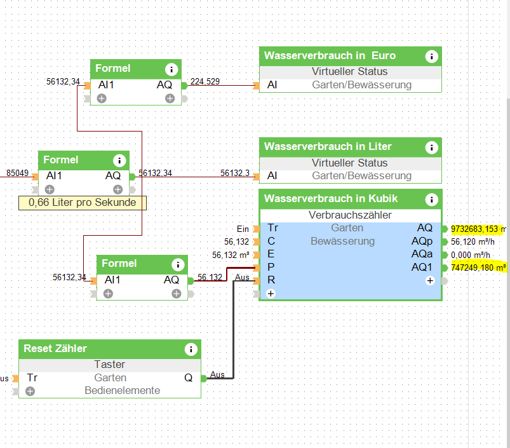Open info icon of Wasserverbrauch in Euro block
Image resolution: width=510 pixels, height=448 pixels.
(x=431, y=57)
